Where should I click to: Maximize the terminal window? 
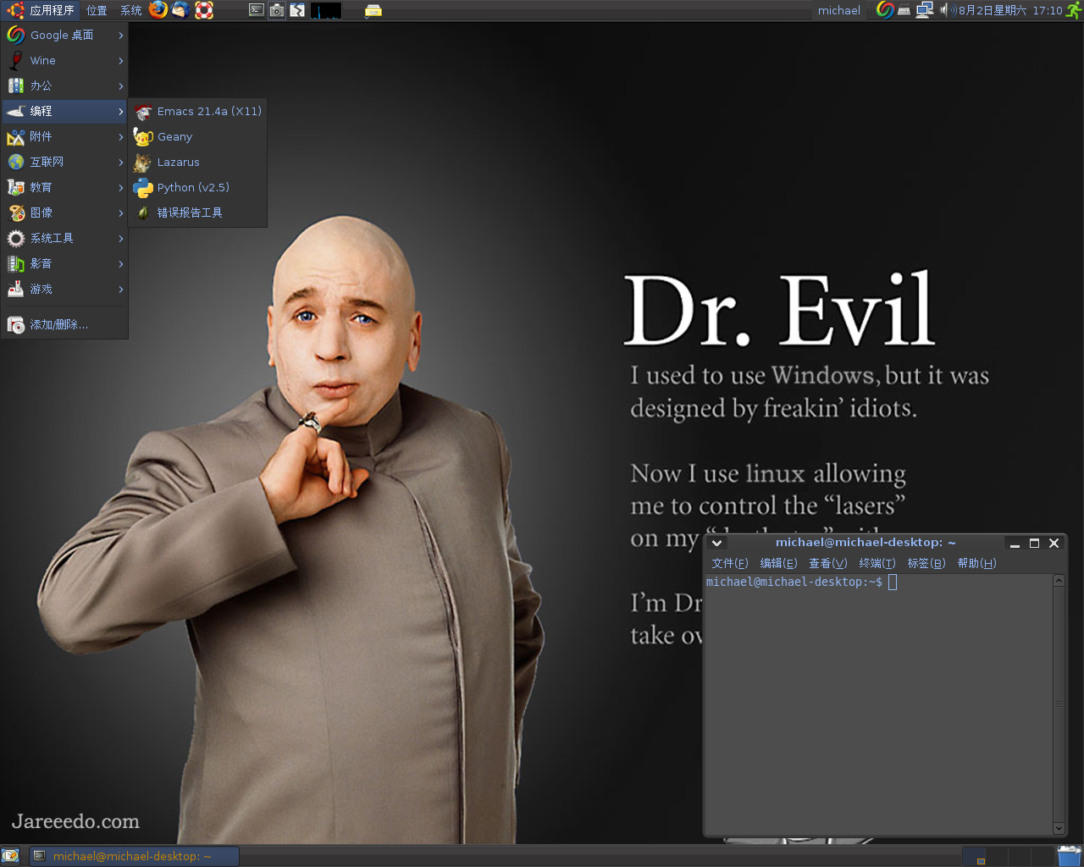[x=1034, y=543]
